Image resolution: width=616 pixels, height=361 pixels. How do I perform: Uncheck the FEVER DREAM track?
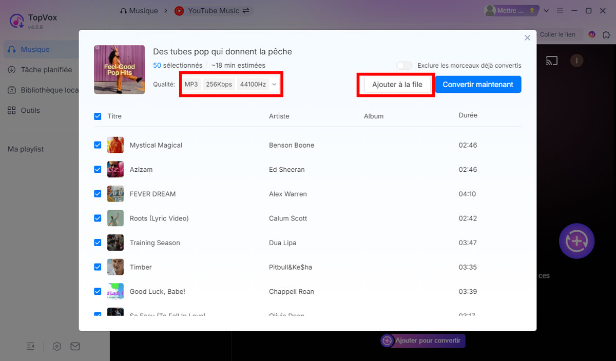click(98, 194)
